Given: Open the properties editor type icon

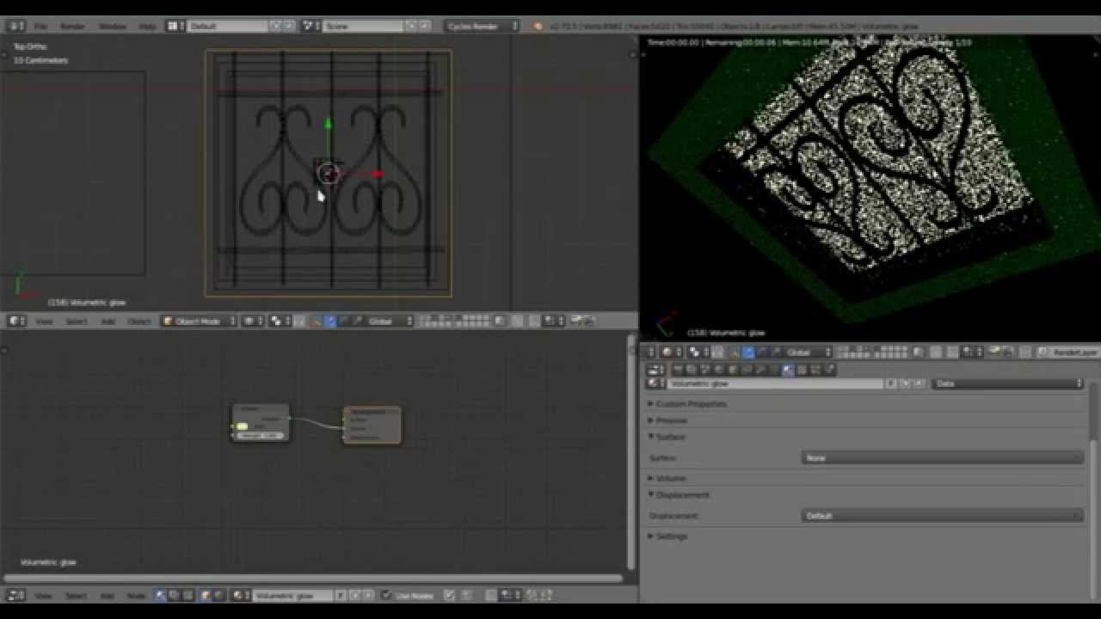Looking at the screenshot, I should click(x=655, y=370).
